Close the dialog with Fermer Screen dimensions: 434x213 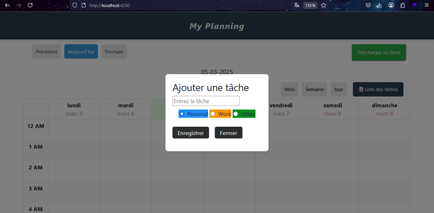pos(228,133)
